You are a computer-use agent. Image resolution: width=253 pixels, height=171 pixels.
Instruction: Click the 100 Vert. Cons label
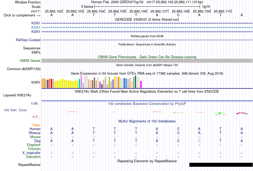15,110
